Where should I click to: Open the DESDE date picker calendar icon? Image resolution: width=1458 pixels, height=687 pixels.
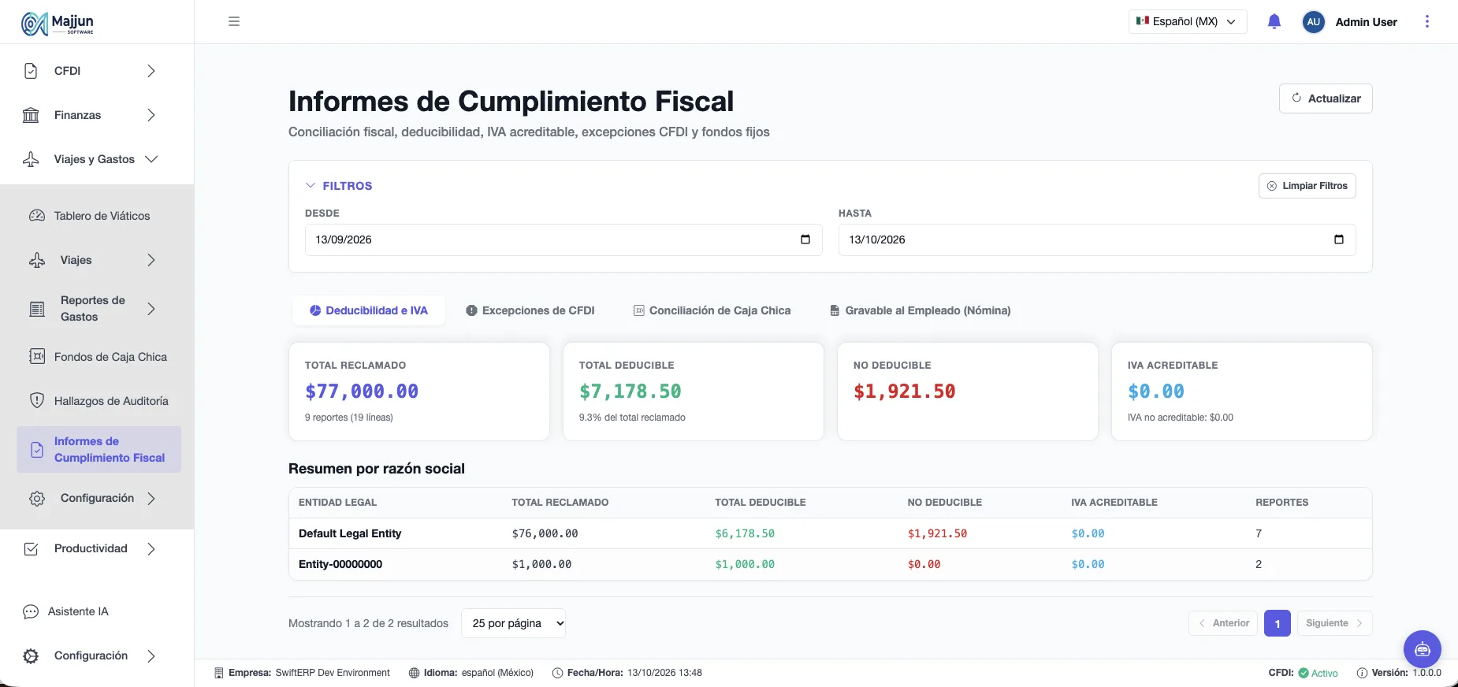[x=805, y=240]
